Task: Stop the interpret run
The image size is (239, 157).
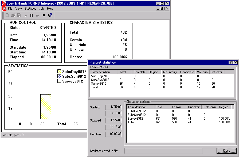Action: click(x=44, y=15)
